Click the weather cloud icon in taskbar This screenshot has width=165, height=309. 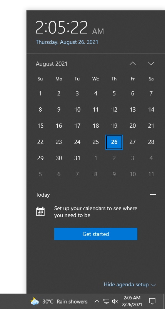35,301
